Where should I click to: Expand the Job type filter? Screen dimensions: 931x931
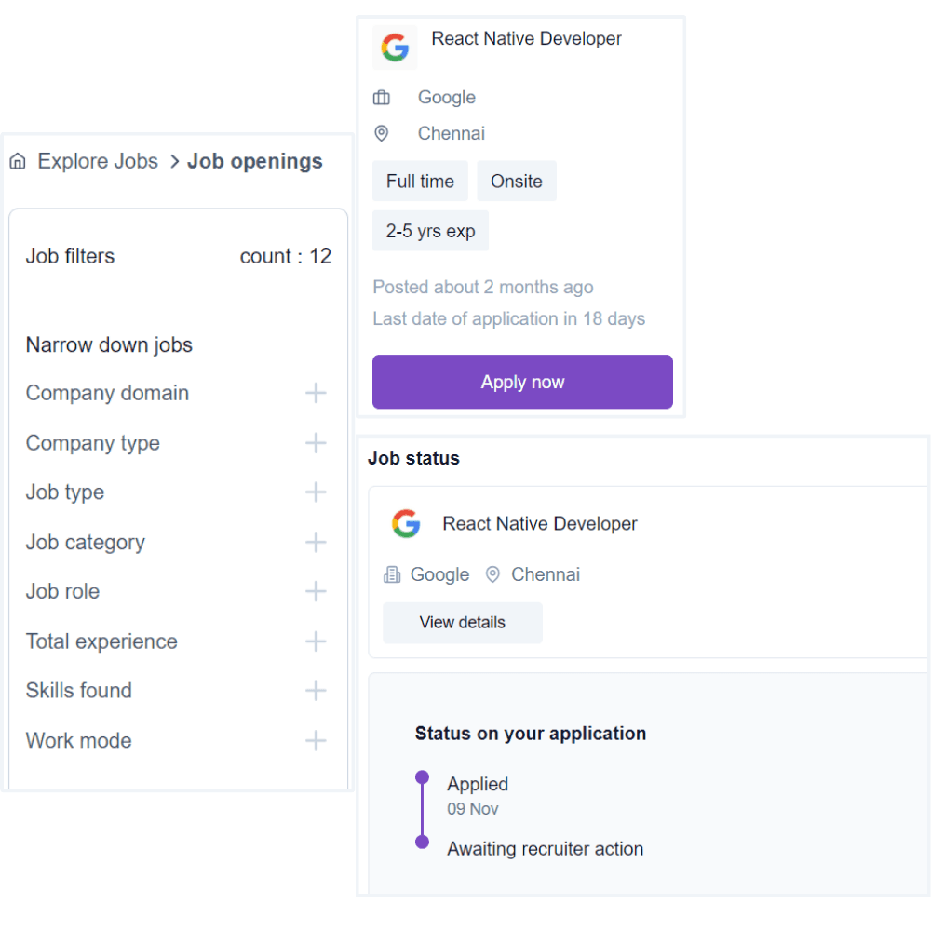[316, 492]
